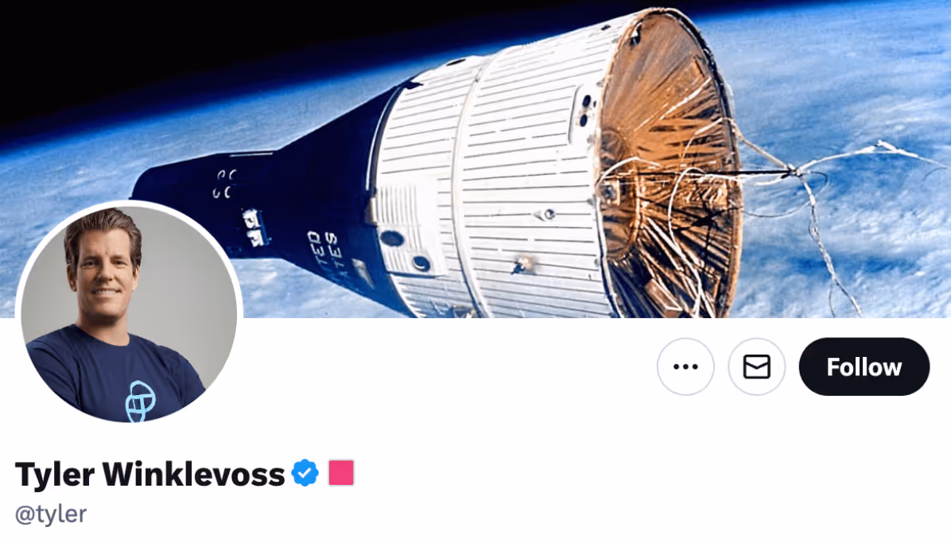Click the Tyler Winklevoss display name

coord(149,474)
